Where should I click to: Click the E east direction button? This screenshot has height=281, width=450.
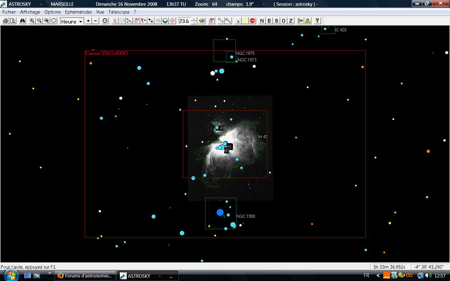point(269,21)
